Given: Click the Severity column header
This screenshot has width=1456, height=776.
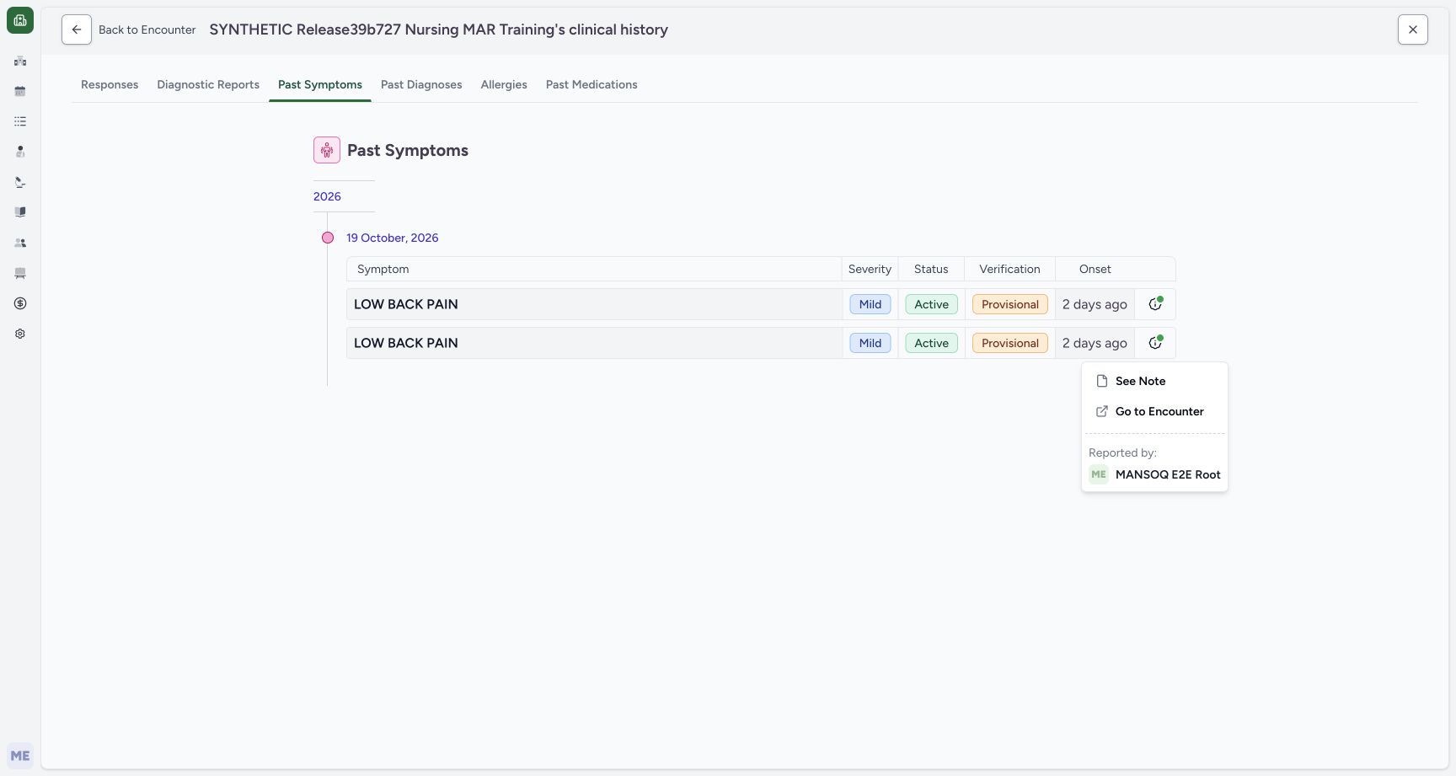Looking at the screenshot, I should coord(870,269).
